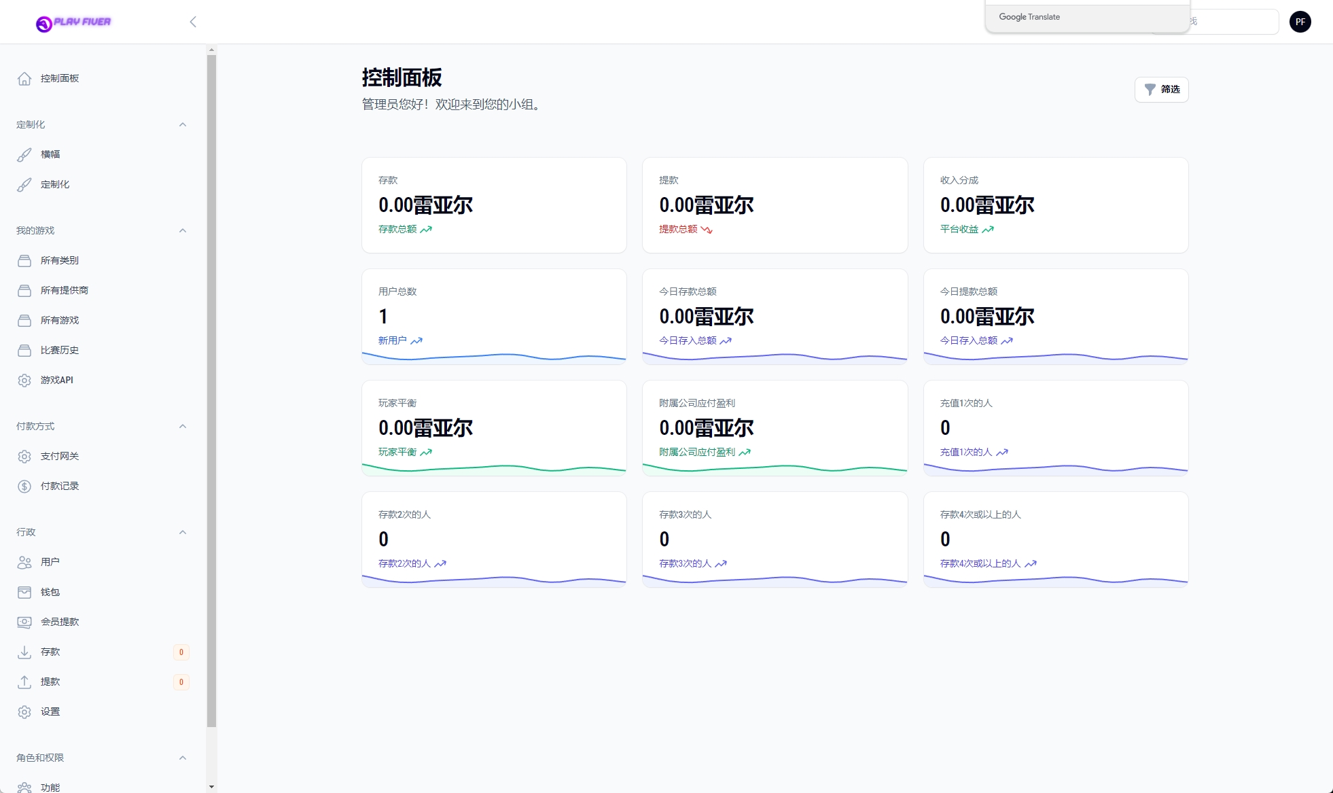This screenshot has width=1333, height=793.
Task: Collapse the 我的游戏 section
Action: pyautogui.click(x=183, y=231)
